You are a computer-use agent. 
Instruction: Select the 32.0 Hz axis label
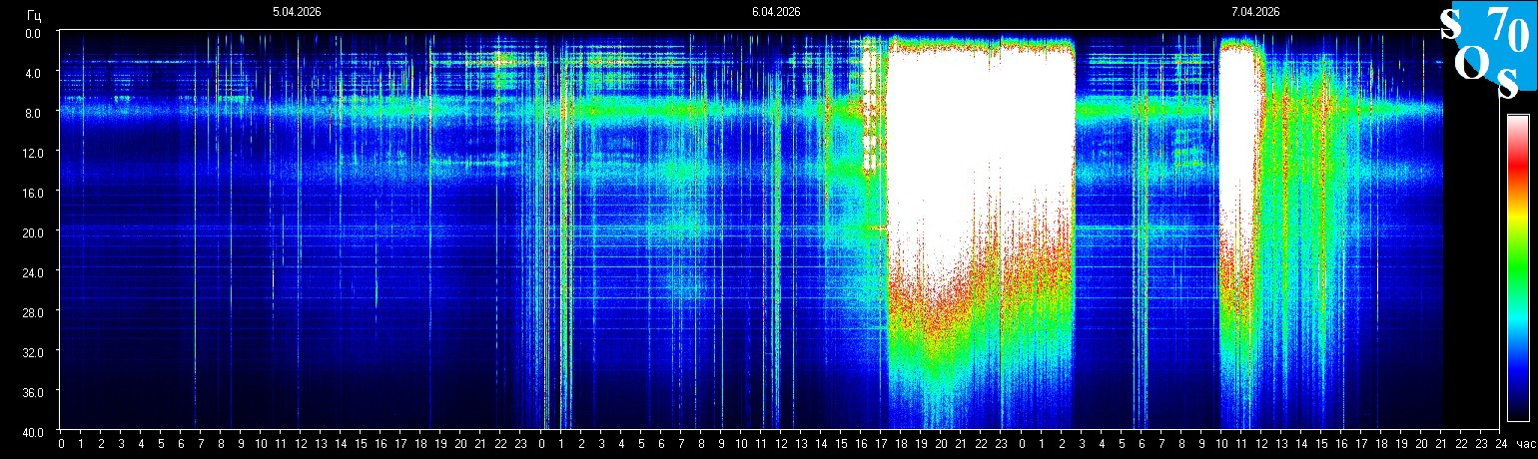35,351
